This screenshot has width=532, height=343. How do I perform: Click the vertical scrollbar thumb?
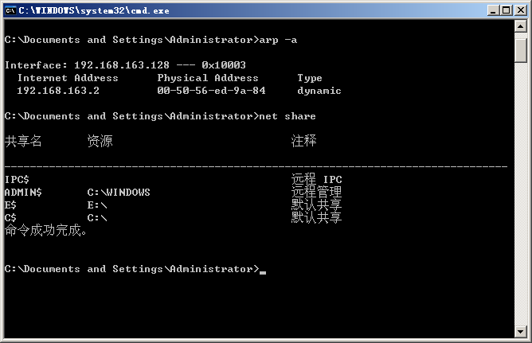522,49
